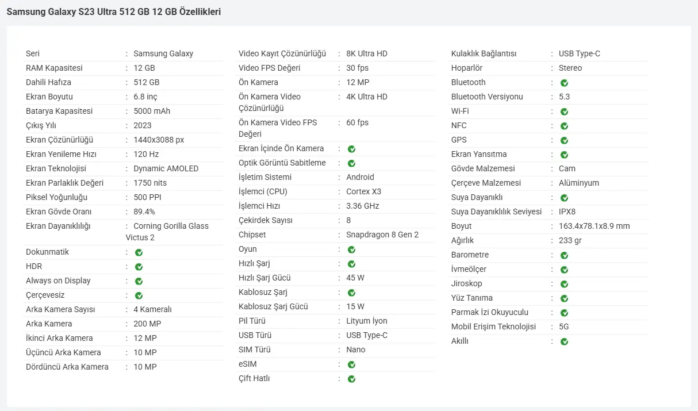The image size is (698, 411).
Task: Click the NFC checkmark icon
Action: [564, 126]
